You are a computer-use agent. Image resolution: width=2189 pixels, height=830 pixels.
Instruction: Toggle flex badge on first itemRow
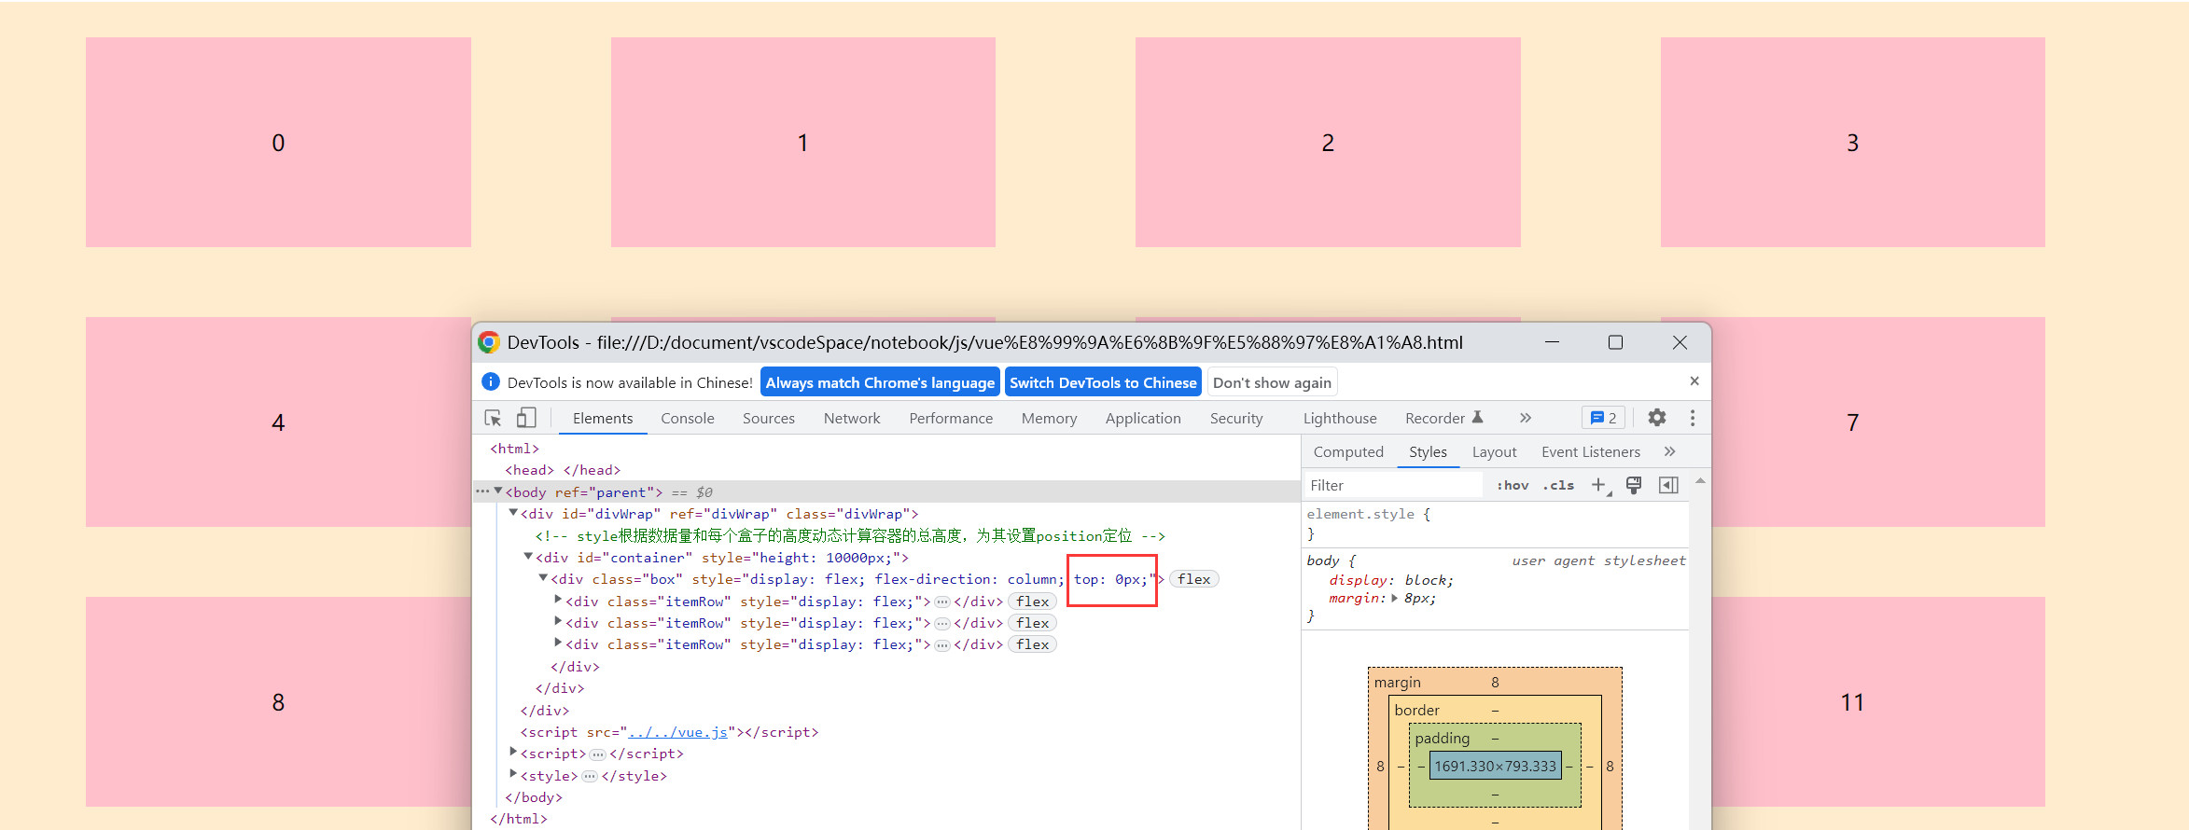(1032, 602)
